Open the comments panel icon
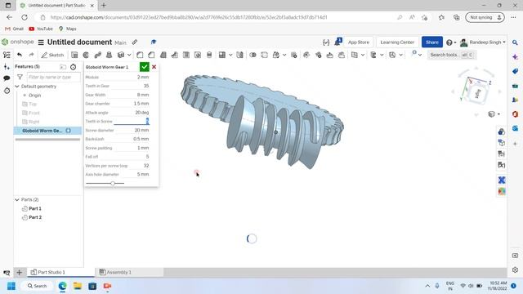The width and height of the screenshot is (523, 294). tap(7, 78)
